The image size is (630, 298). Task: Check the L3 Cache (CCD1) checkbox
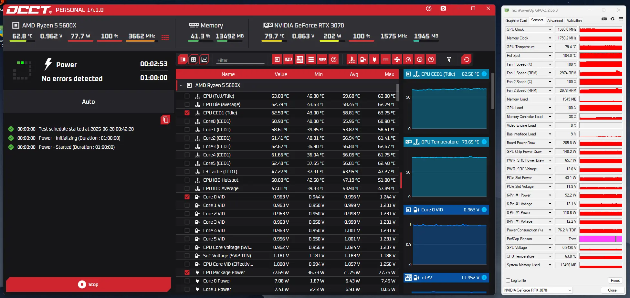tap(187, 172)
